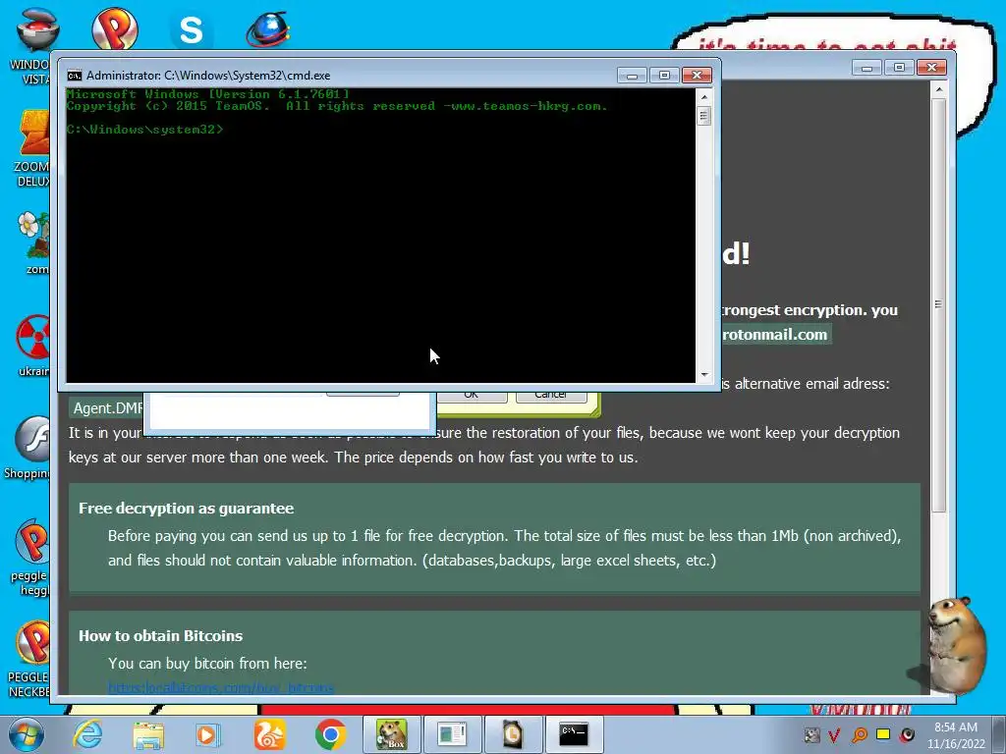Maximize the cmd.exe window
This screenshot has height=754, width=1006.
[664, 75]
